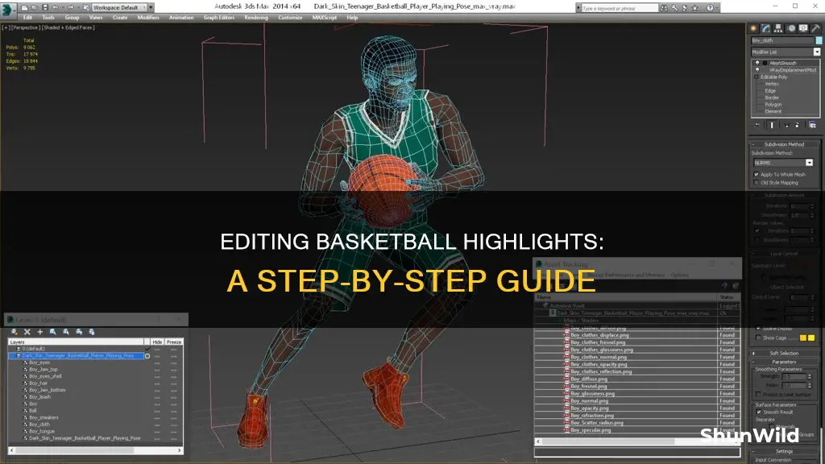825x464 pixels.
Task: Toggle Apply To Whole Mesh checkbox
Action: coord(757,175)
